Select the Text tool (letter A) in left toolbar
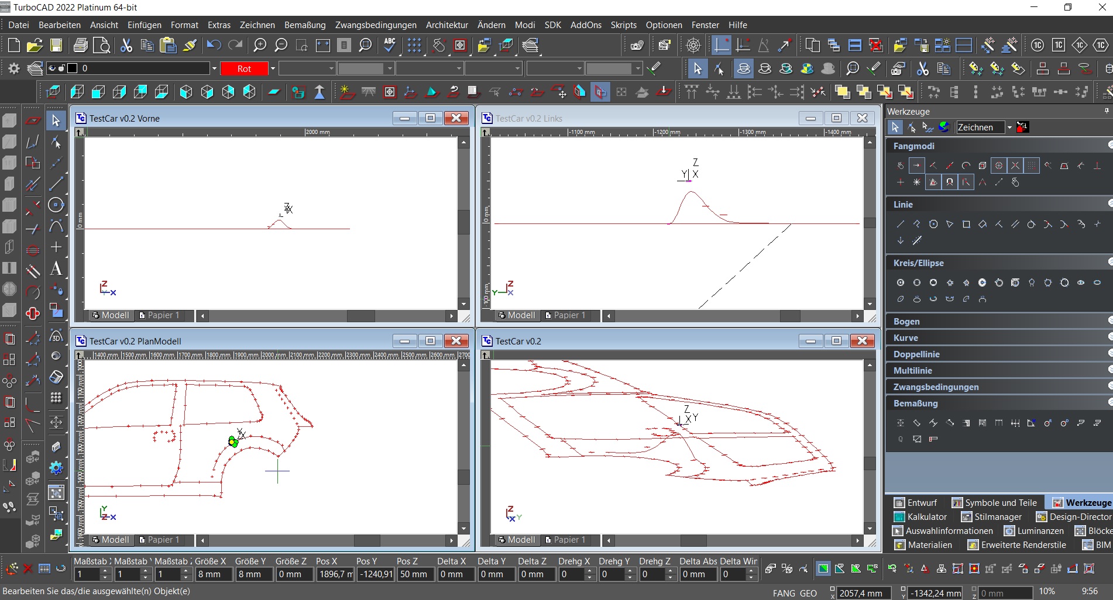1113x600 pixels. (x=56, y=268)
